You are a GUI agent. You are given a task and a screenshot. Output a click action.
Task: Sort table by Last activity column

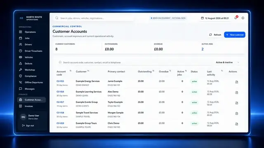(x=222, y=71)
